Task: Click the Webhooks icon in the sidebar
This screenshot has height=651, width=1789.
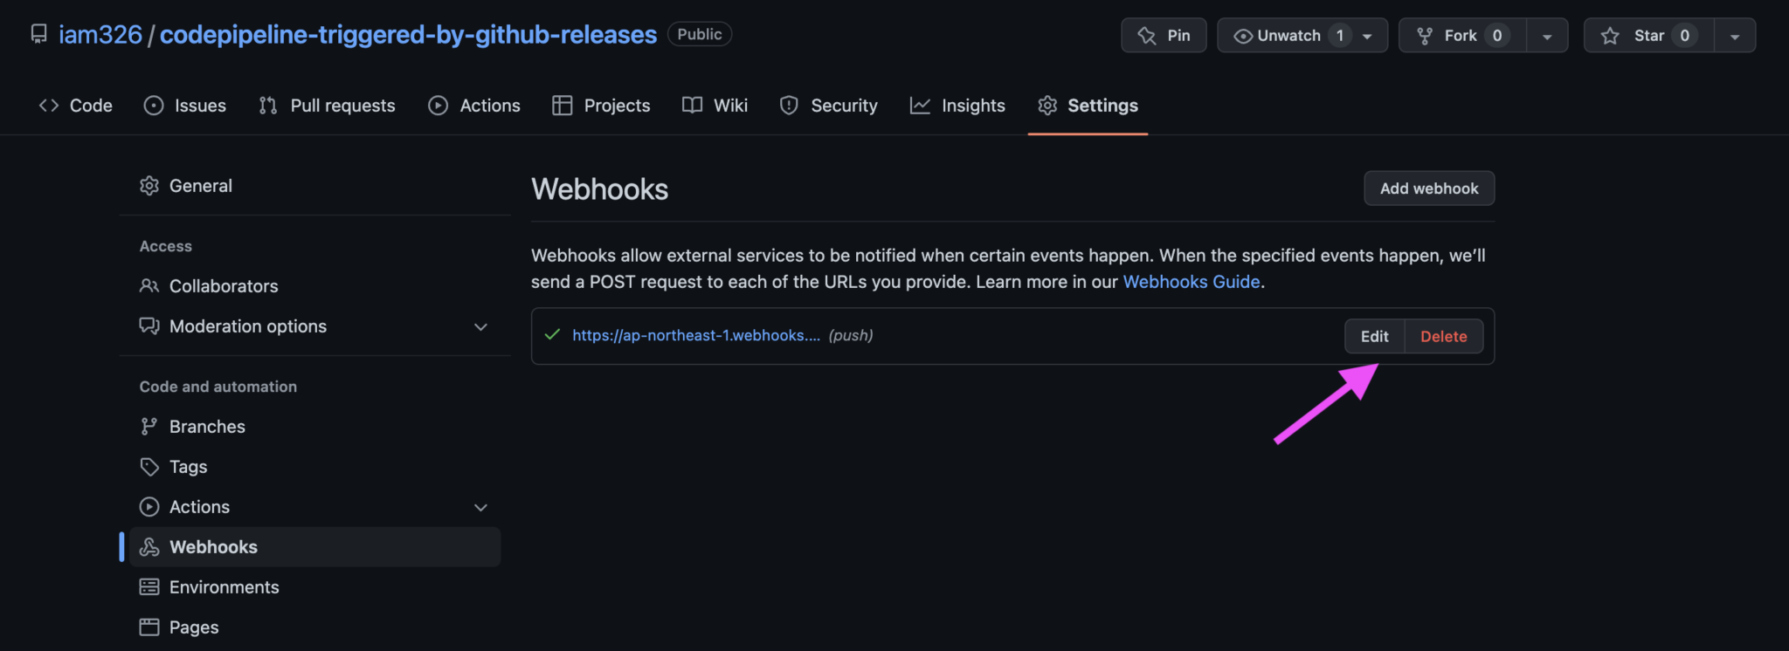Action: [149, 547]
